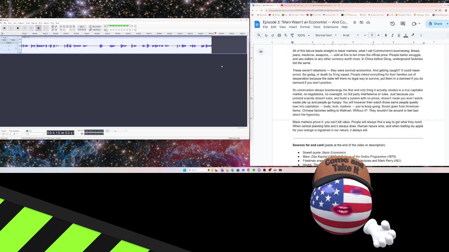Click the Share Audio button in Audacity
This screenshot has height=252, width=449.
[95, 26]
